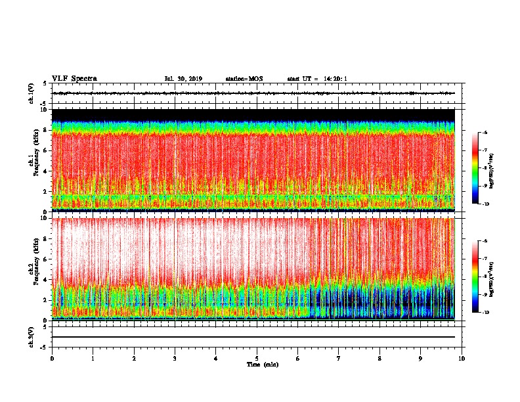Click the time-axis tick label "3"
The image size is (520, 402).
point(175,359)
